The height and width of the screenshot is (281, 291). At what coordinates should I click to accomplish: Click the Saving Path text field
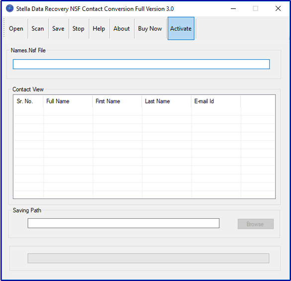click(x=123, y=223)
